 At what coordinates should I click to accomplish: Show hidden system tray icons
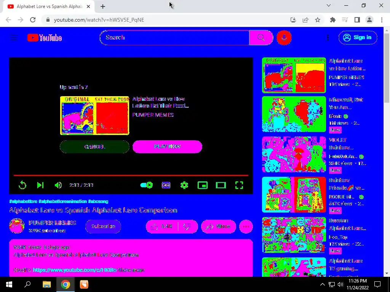pyautogui.click(x=322, y=284)
